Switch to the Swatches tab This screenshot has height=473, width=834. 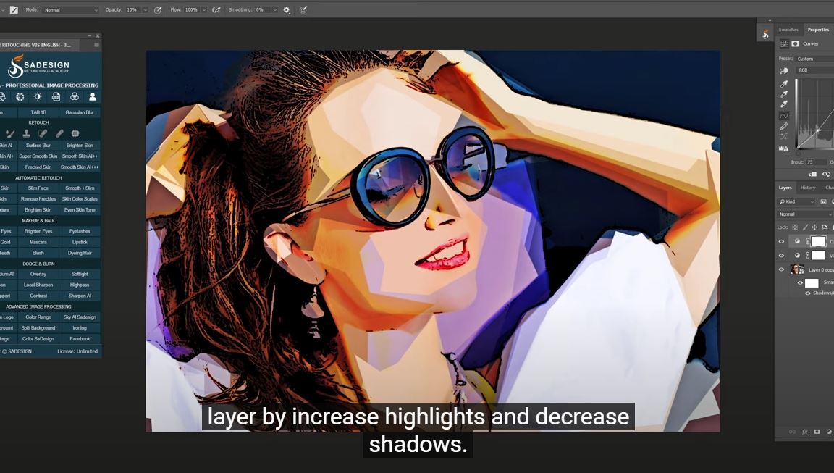(788, 30)
